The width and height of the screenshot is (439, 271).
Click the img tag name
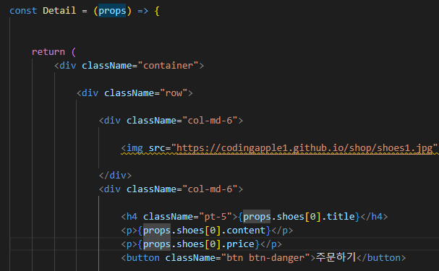[x=135, y=148]
